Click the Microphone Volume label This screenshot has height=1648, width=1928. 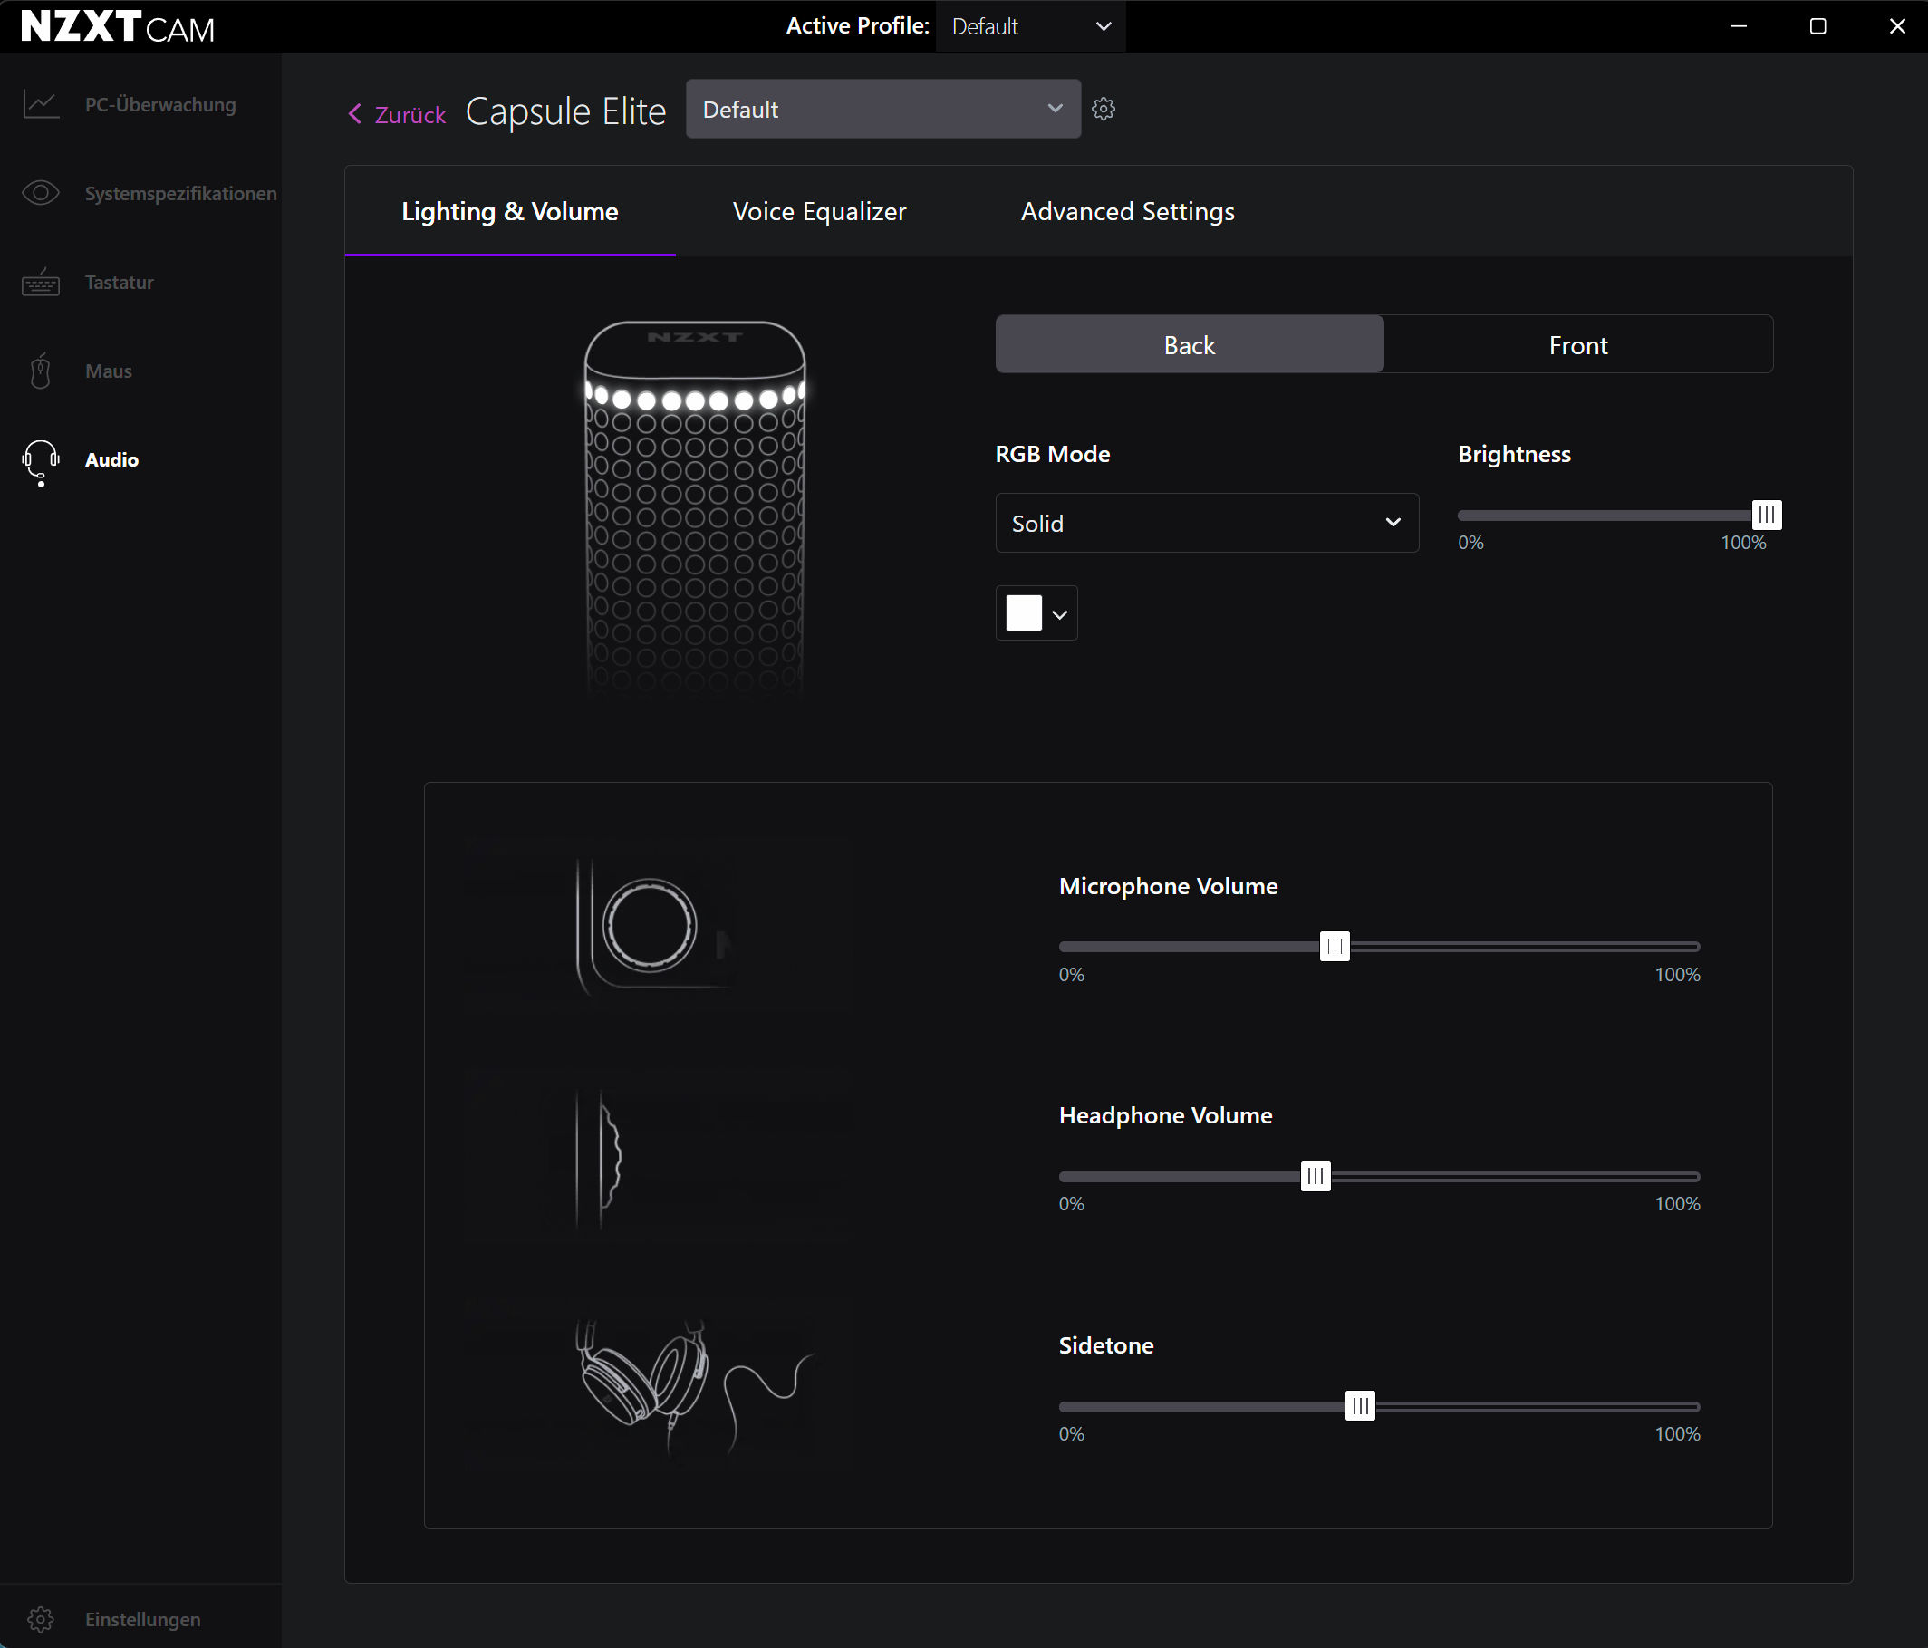tap(1168, 886)
